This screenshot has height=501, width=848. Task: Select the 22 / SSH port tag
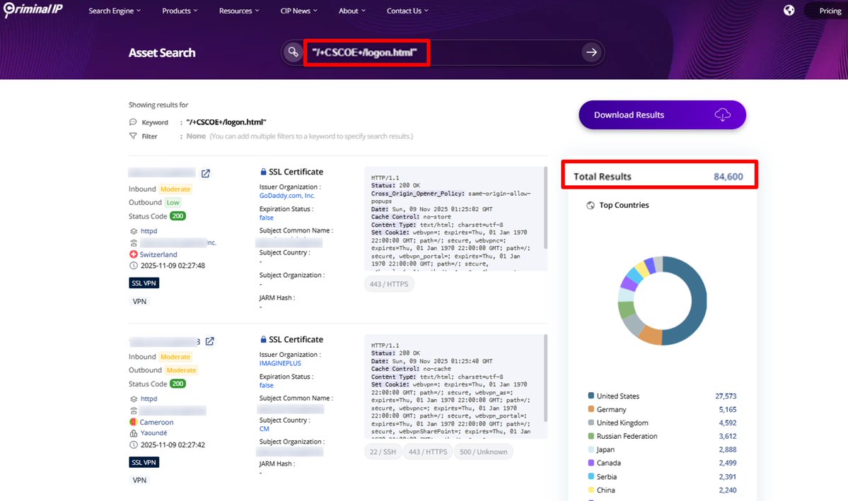(383, 452)
